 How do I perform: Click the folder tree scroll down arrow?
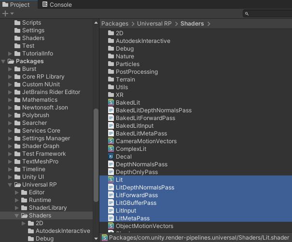[x=96, y=239]
